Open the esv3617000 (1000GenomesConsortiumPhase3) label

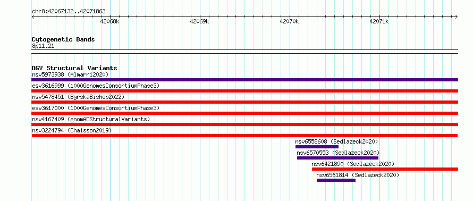click(x=96, y=108)
